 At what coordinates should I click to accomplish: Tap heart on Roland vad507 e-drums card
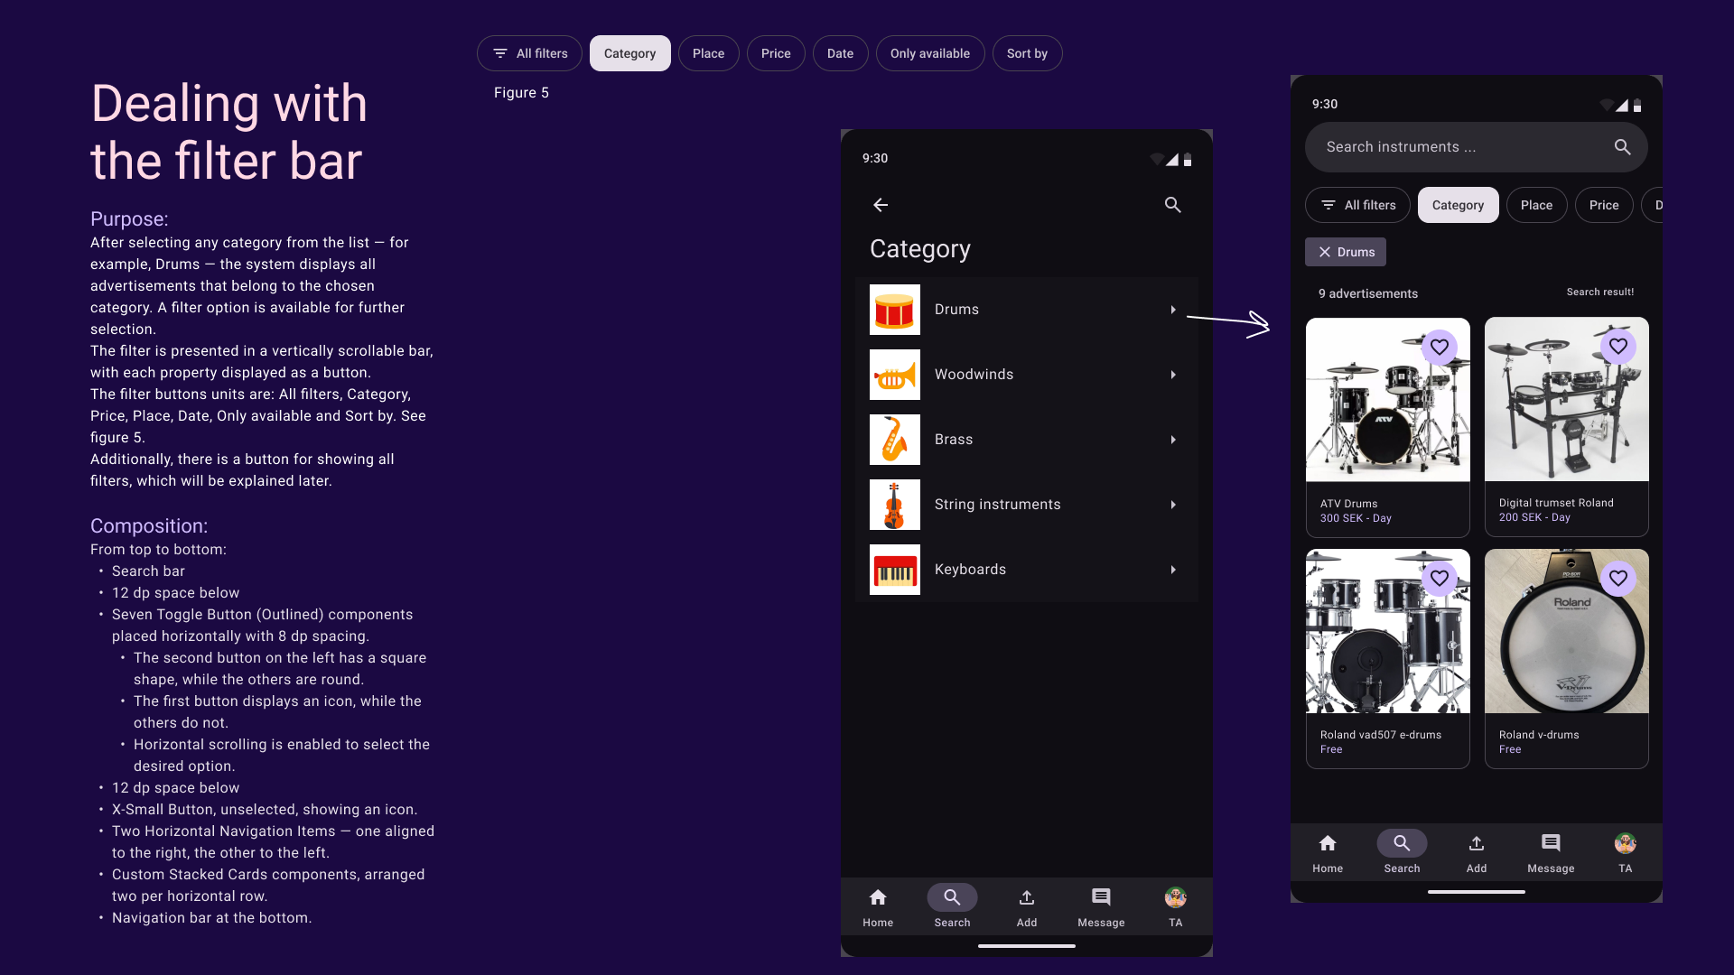pos(1439,578)
